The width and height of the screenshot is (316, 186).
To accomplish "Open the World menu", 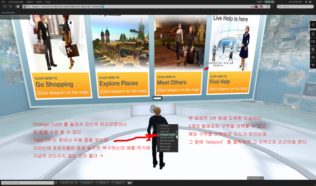I will click(30, 2).
